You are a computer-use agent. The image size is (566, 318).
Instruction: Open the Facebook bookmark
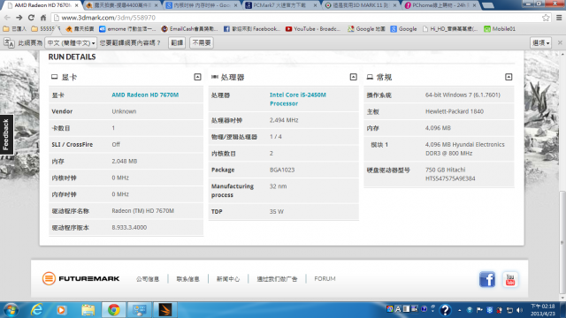pos(251,29)
